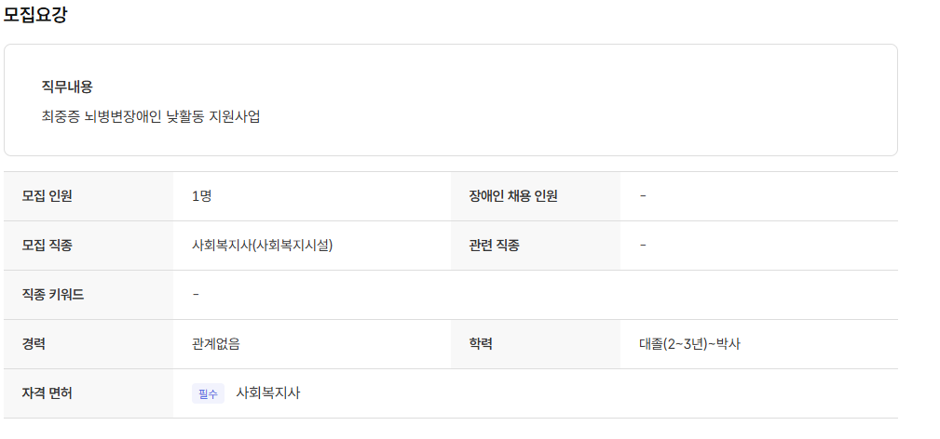Viewport: 940px width, 439px height.
Task: Click the 장애인 채용 인원 header cell
Action: [513, 196]
